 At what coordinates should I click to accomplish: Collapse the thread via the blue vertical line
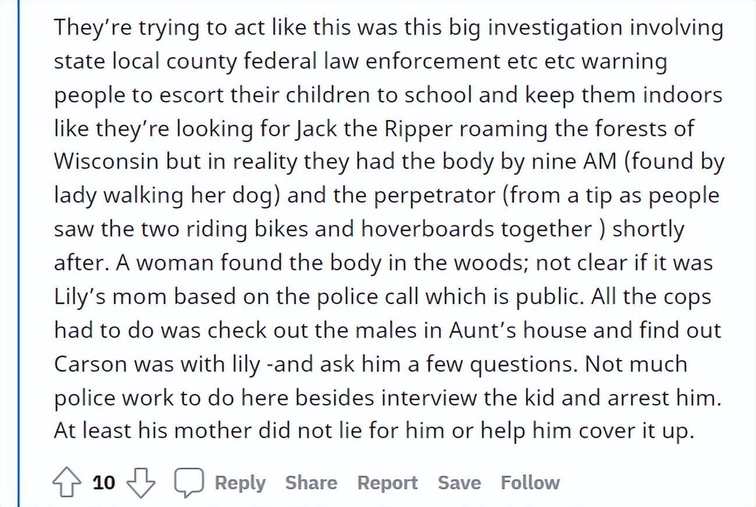click(19, 254)
